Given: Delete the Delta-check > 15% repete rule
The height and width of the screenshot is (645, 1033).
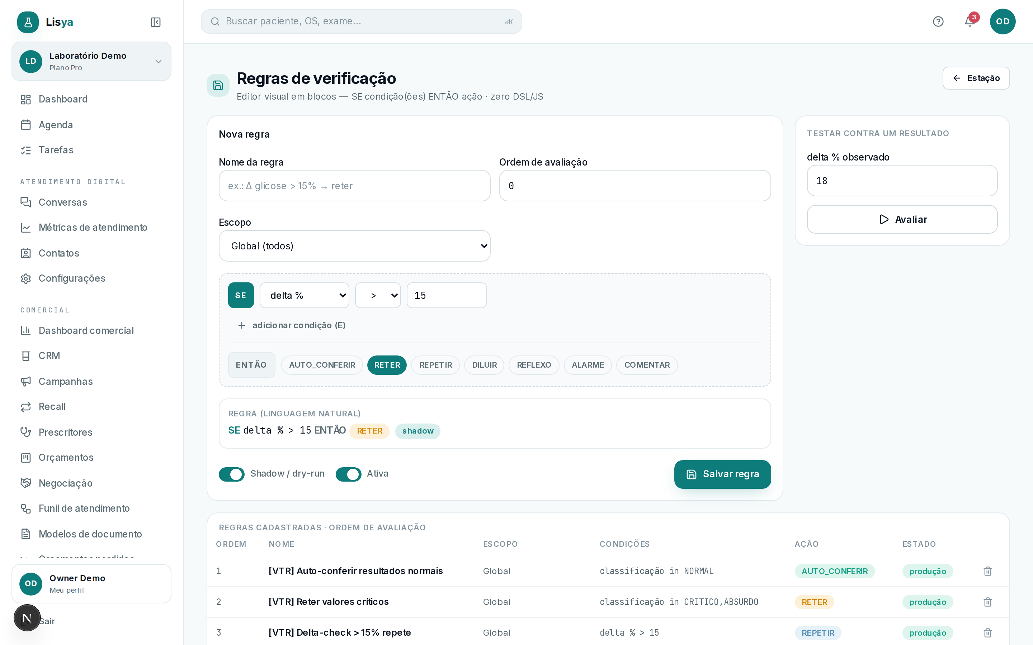Looking at the screenshot, I should pos(987,632).
